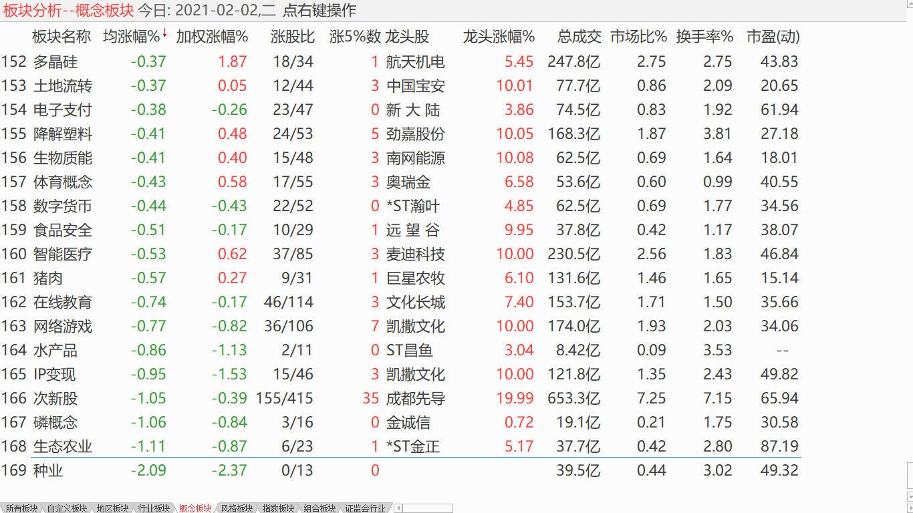
Task: Select the 水产品 sector name
Action: click(x=55, y=350)
